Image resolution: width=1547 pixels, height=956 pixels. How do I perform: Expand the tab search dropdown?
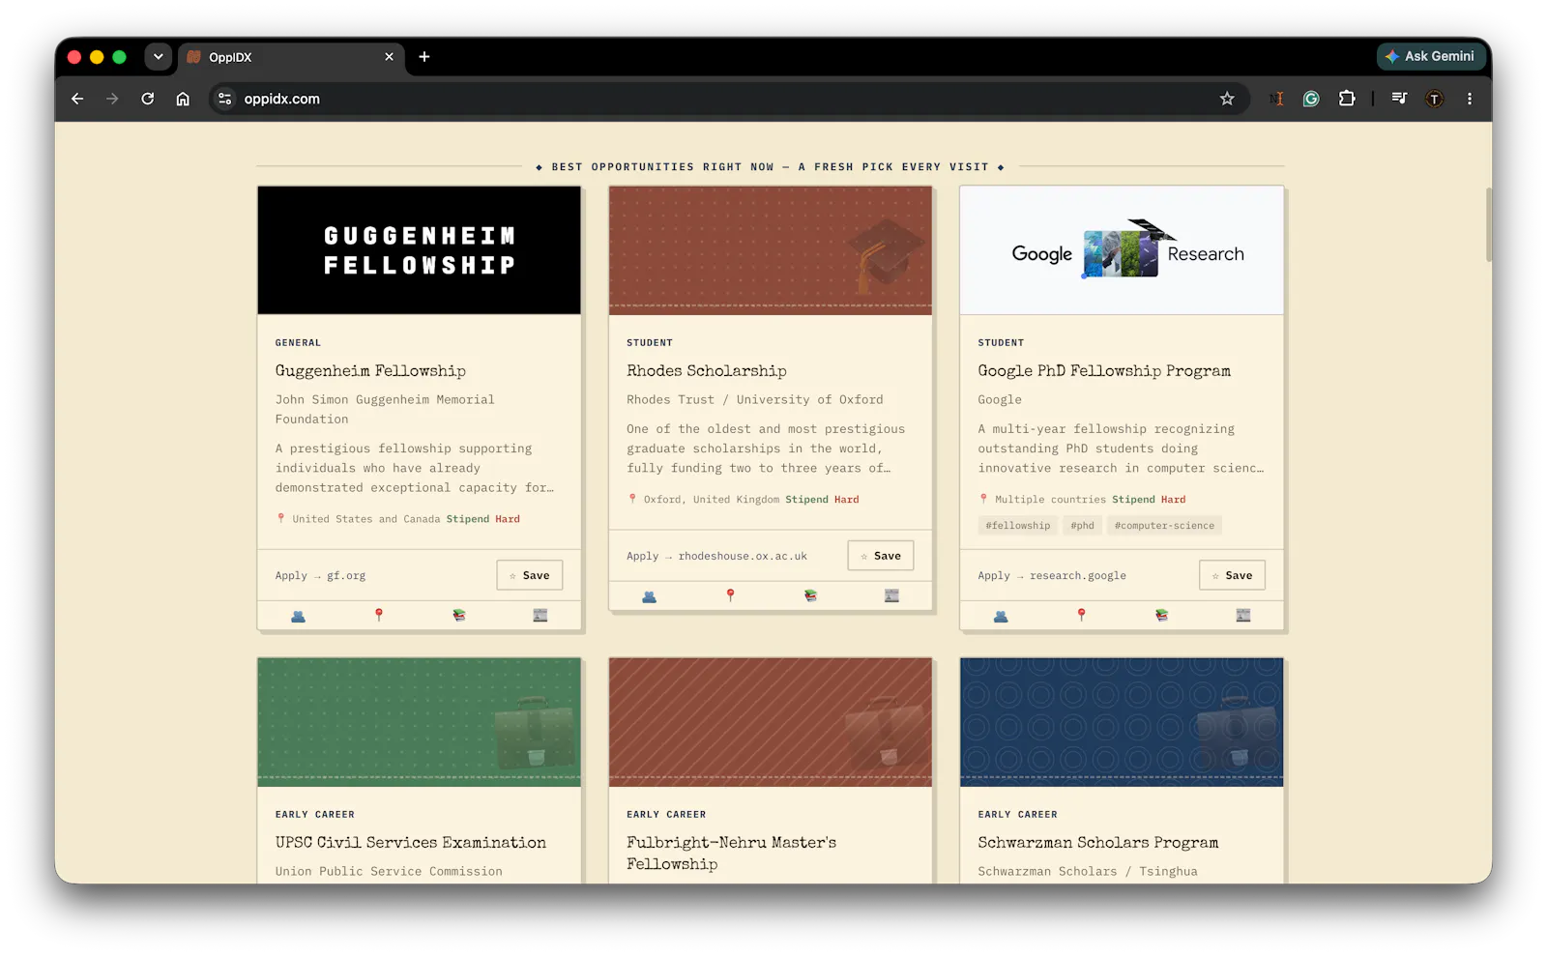(x=159, y=57)
